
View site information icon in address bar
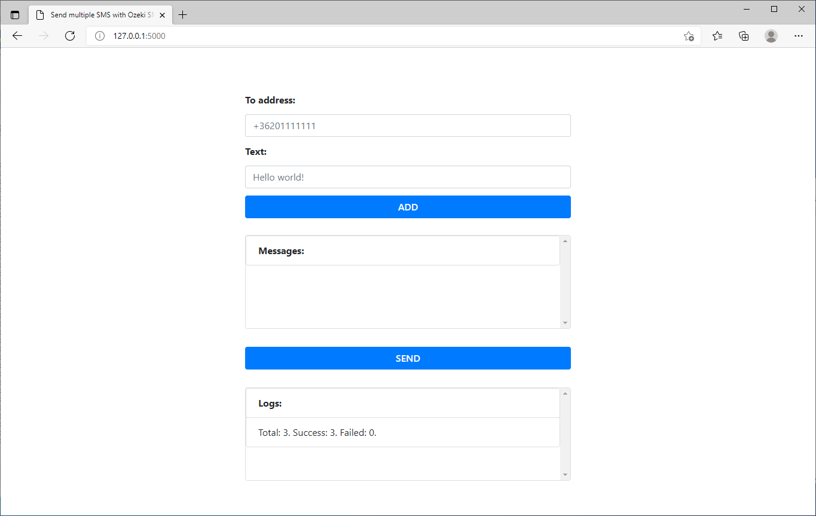(100, 36)
